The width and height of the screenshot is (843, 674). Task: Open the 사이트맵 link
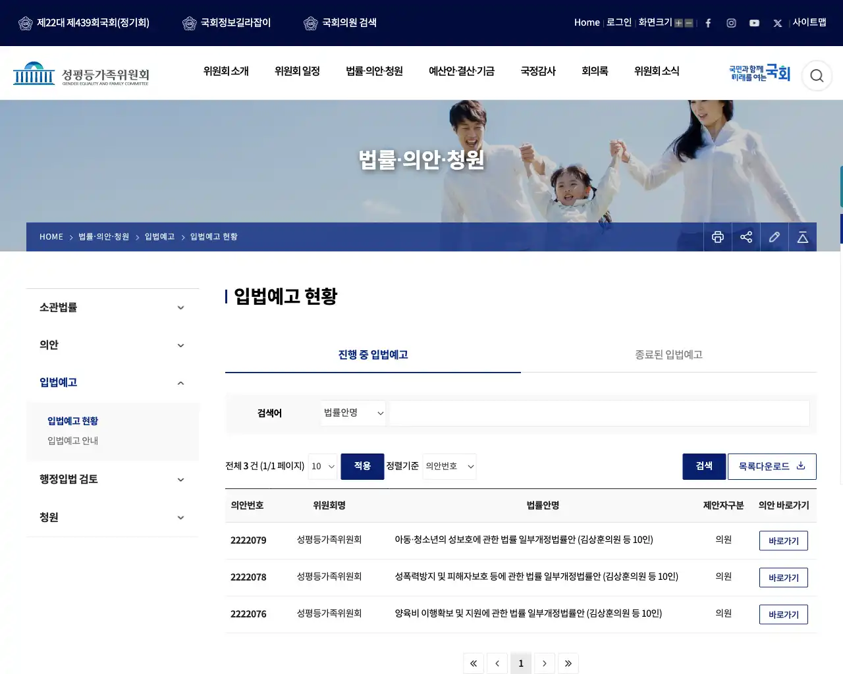[809, 22]
